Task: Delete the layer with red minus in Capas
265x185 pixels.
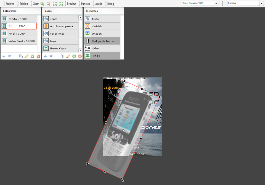Action: (x=80, y=56)
